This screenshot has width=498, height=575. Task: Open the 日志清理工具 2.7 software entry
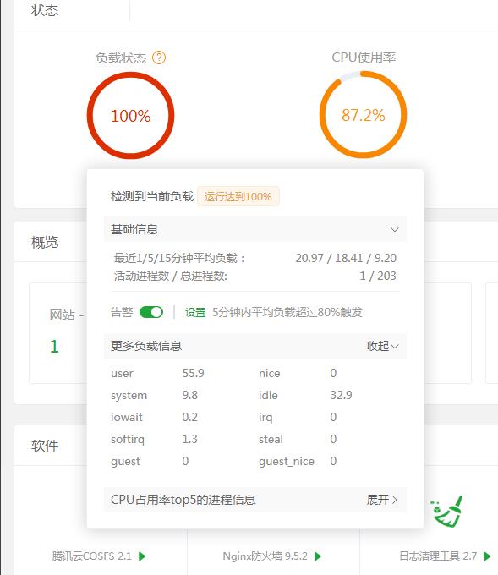click(438, 556)
